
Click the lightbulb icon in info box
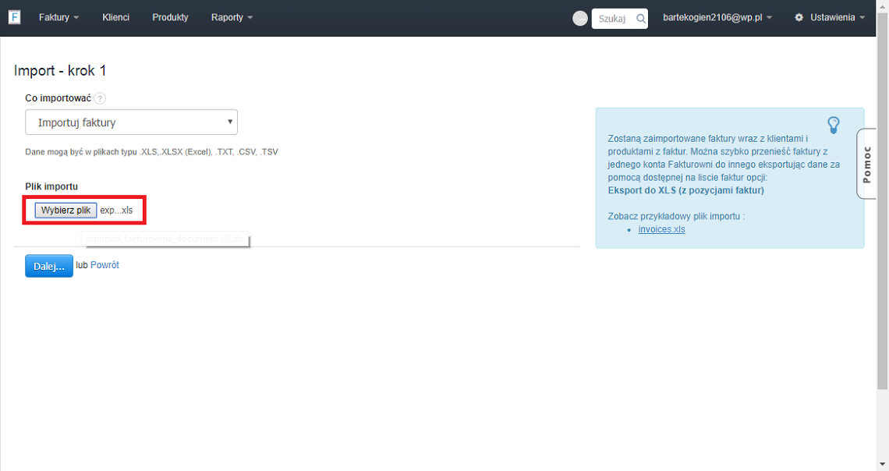[x=833, y=125]
